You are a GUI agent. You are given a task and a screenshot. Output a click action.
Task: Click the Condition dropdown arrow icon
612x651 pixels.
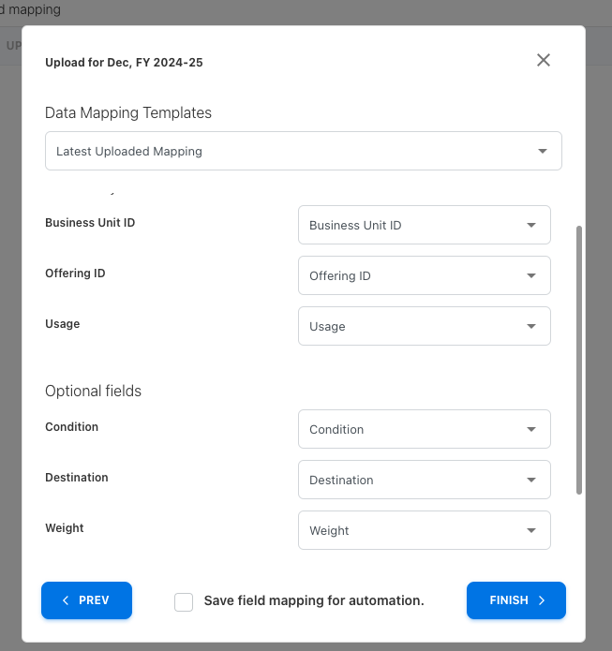(x=531, y=430)
